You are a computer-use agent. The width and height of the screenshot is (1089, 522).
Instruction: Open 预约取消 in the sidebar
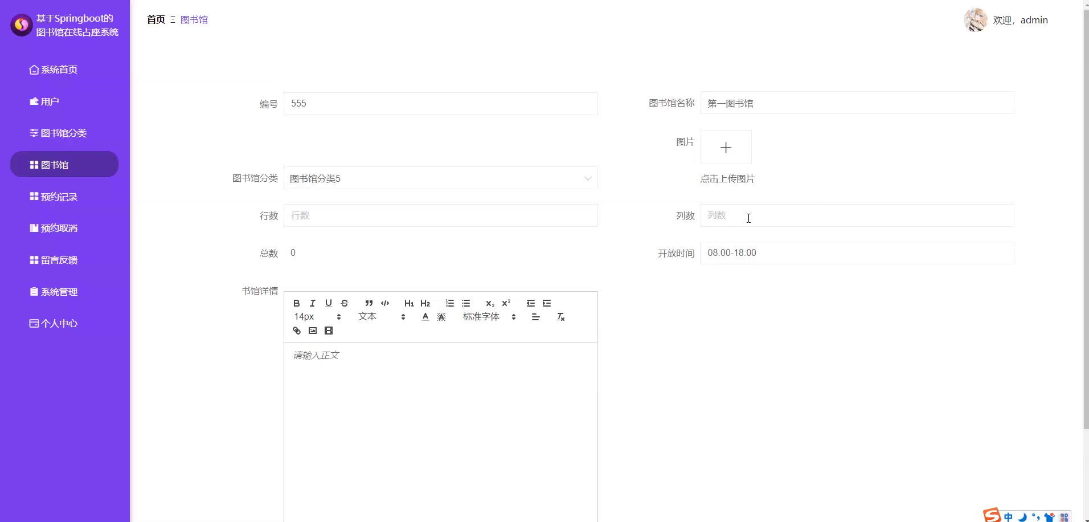[54, 228]
